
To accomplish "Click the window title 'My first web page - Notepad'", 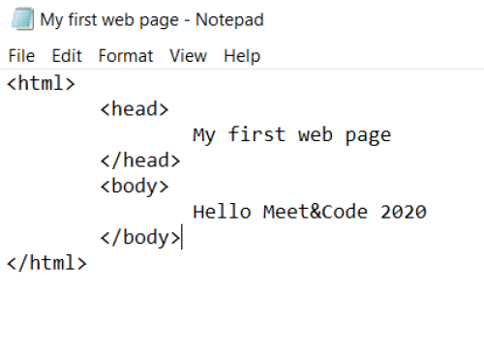I will tap(152, 20).
